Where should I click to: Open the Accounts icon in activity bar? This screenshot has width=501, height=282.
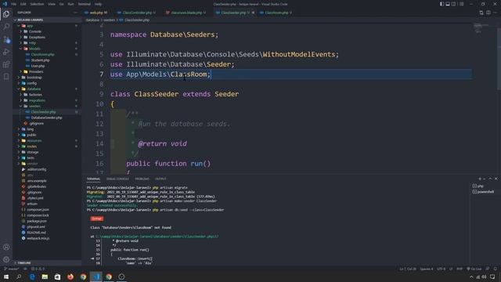(6, 248)
